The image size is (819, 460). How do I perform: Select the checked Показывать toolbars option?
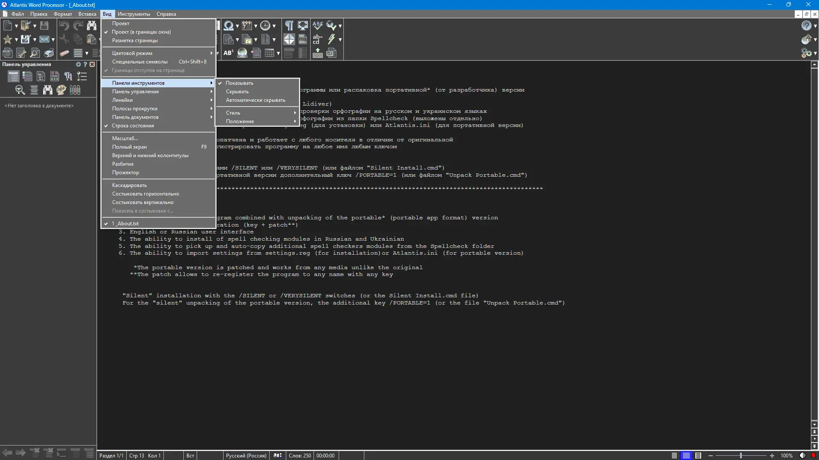[239, 83]
